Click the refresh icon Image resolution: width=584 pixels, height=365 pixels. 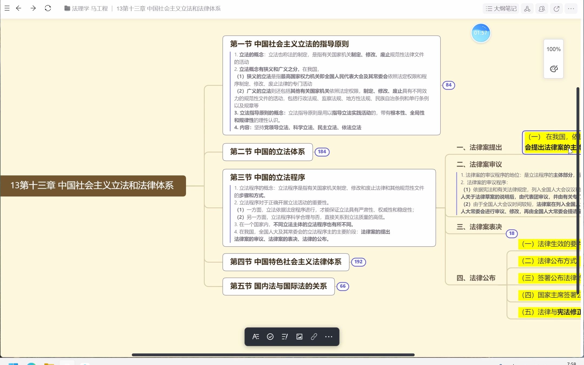48,8
